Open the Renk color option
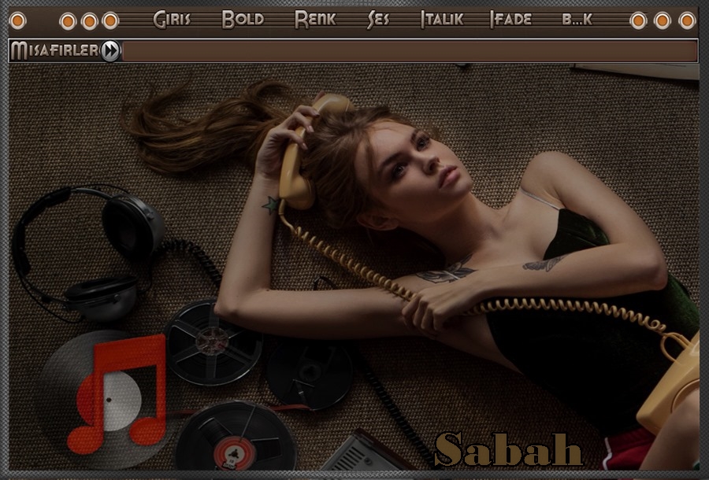Image resolution: width=709 pixels, height=480 pixels. point(315,20)
